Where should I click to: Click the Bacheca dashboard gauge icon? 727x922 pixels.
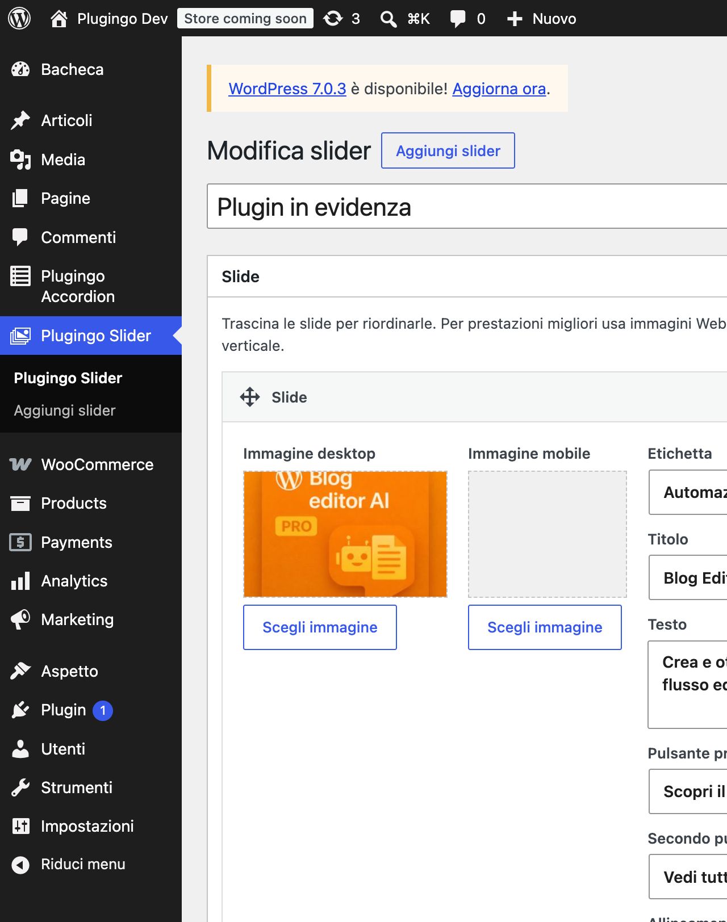(20, 69)
